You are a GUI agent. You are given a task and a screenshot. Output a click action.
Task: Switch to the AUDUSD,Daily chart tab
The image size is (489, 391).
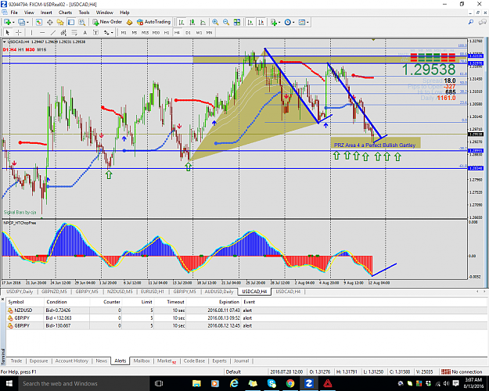point(219,292)
